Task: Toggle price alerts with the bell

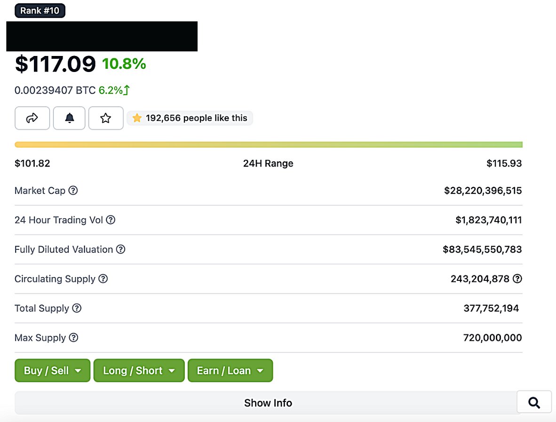Action: pos(69,118)
